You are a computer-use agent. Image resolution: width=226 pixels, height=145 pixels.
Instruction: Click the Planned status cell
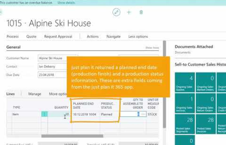point(107,114)
